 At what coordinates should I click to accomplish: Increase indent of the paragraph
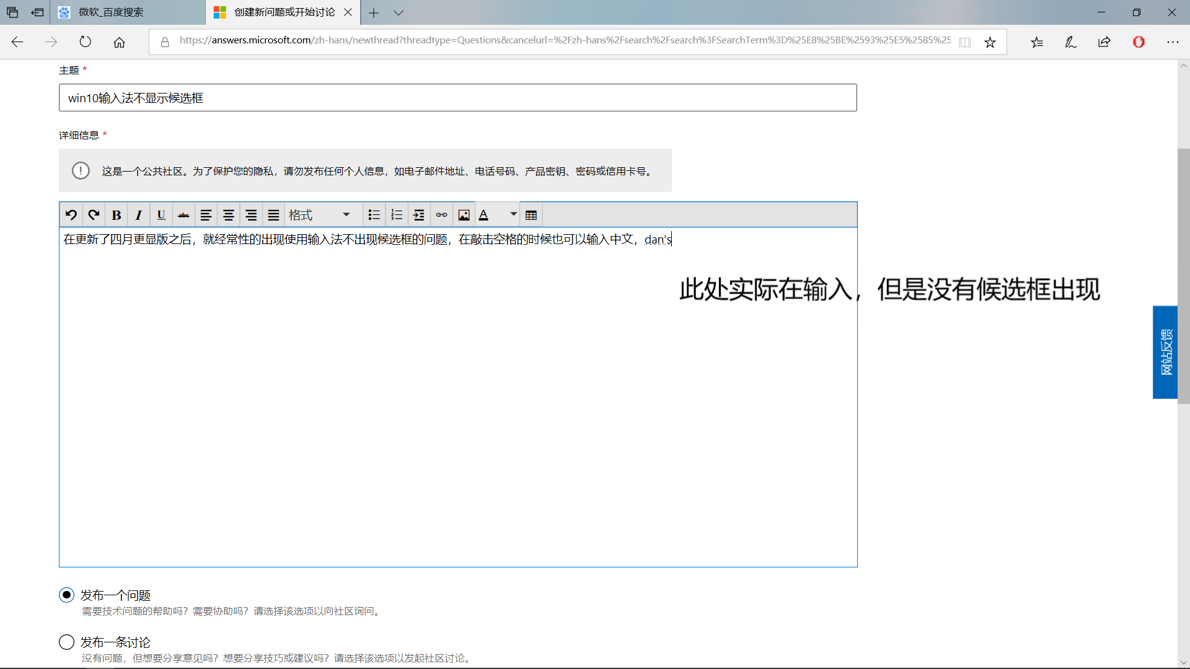[419, 215]
